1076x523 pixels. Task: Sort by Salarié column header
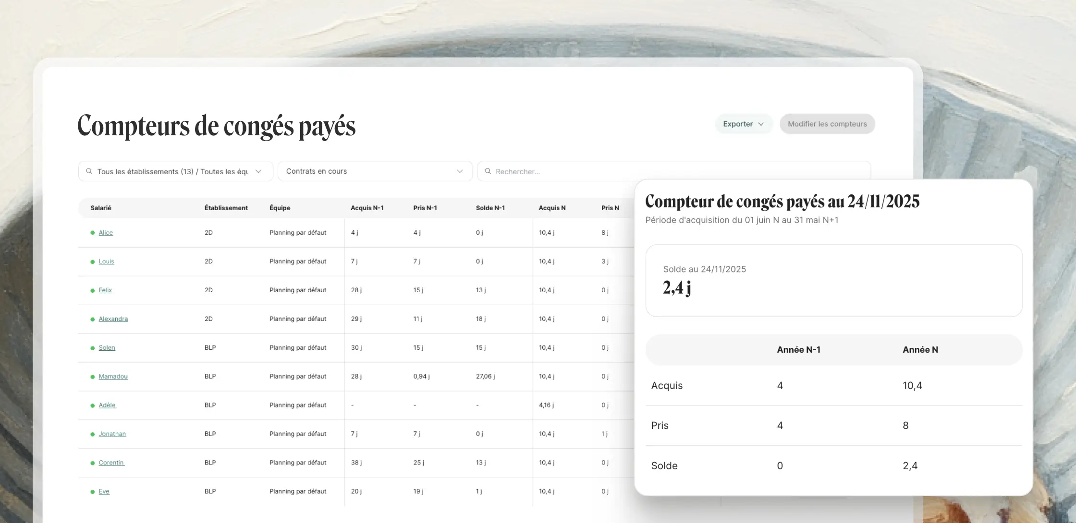click(x=101, y=208)
